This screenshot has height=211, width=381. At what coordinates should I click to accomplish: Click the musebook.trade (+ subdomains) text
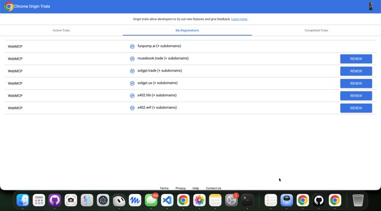point(163,58)
